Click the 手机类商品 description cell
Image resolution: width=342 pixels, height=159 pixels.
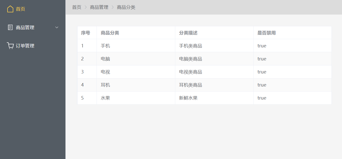(214, 46)
